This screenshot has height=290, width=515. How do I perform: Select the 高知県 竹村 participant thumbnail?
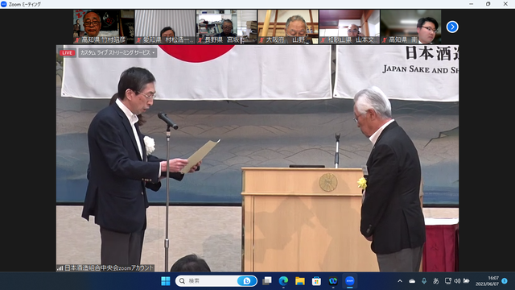click(104, 27)
